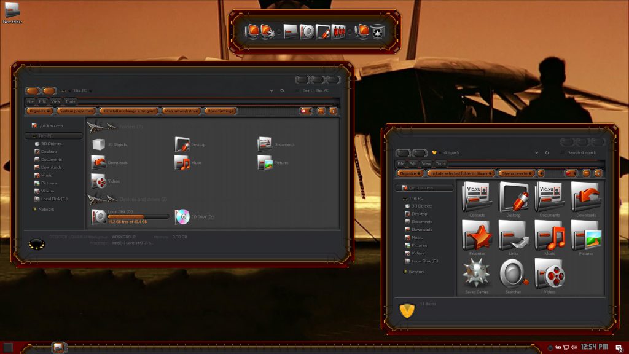The height and width of the screenshot is (354, 629).
Task: Open CD Drive (D:) in This PC
Action: click(182, 216)
